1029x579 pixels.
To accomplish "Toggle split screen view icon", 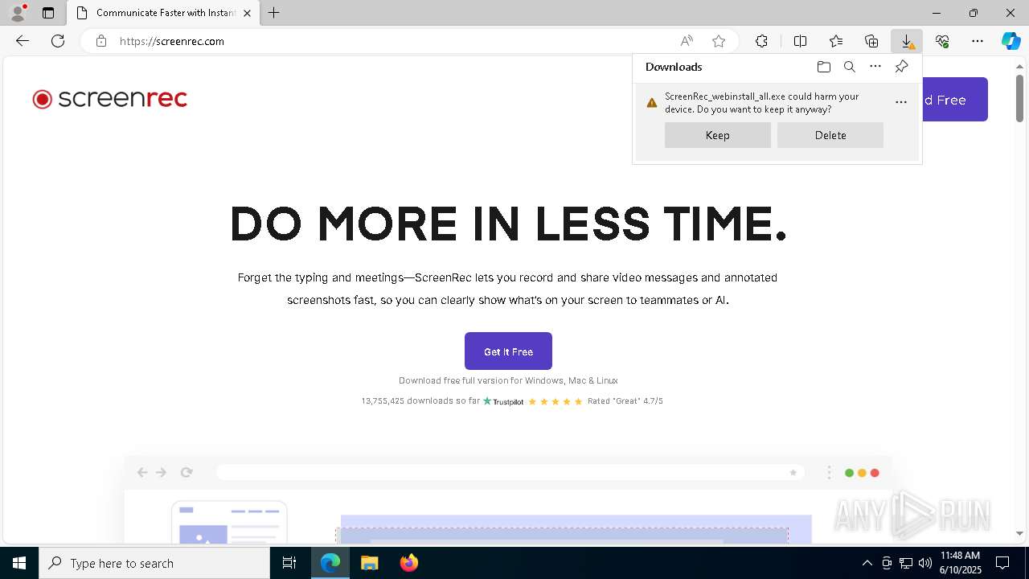I will click(x=800, y=41).
